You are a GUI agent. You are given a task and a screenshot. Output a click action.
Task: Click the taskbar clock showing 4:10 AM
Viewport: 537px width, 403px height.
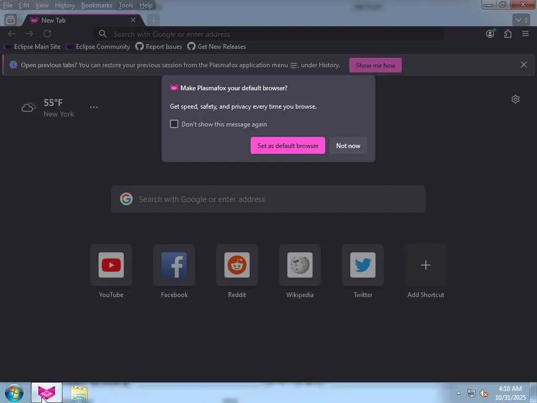click(x=510, y=393)
